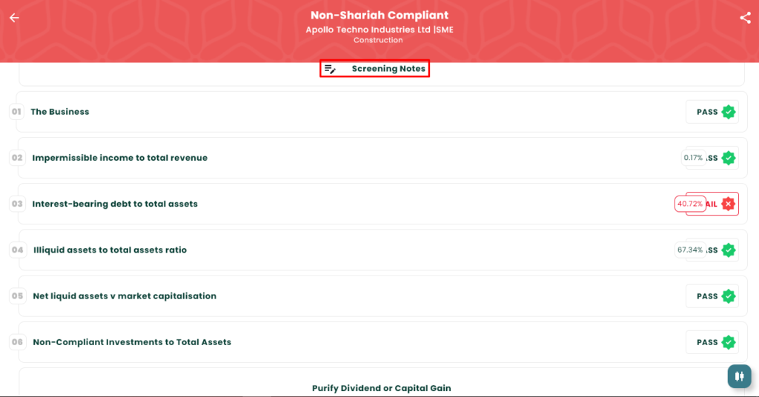Click the red fail badge for Interest-bearing debt
The width and height of the screenshot is (759, 397).
(x=729, y=204)
